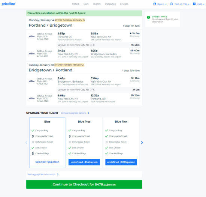Click the first Layover in New York City row
206x197 pixels.
coord(99,45)
